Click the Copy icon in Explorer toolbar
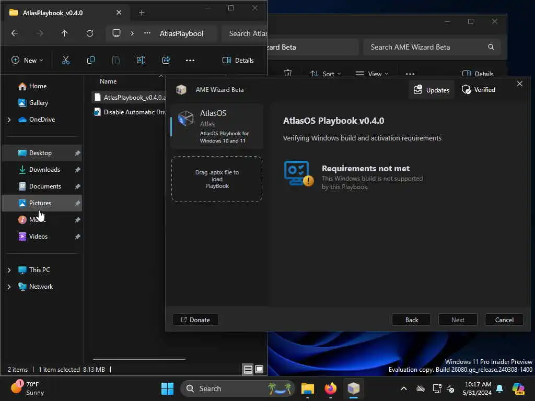 point(91,61)
